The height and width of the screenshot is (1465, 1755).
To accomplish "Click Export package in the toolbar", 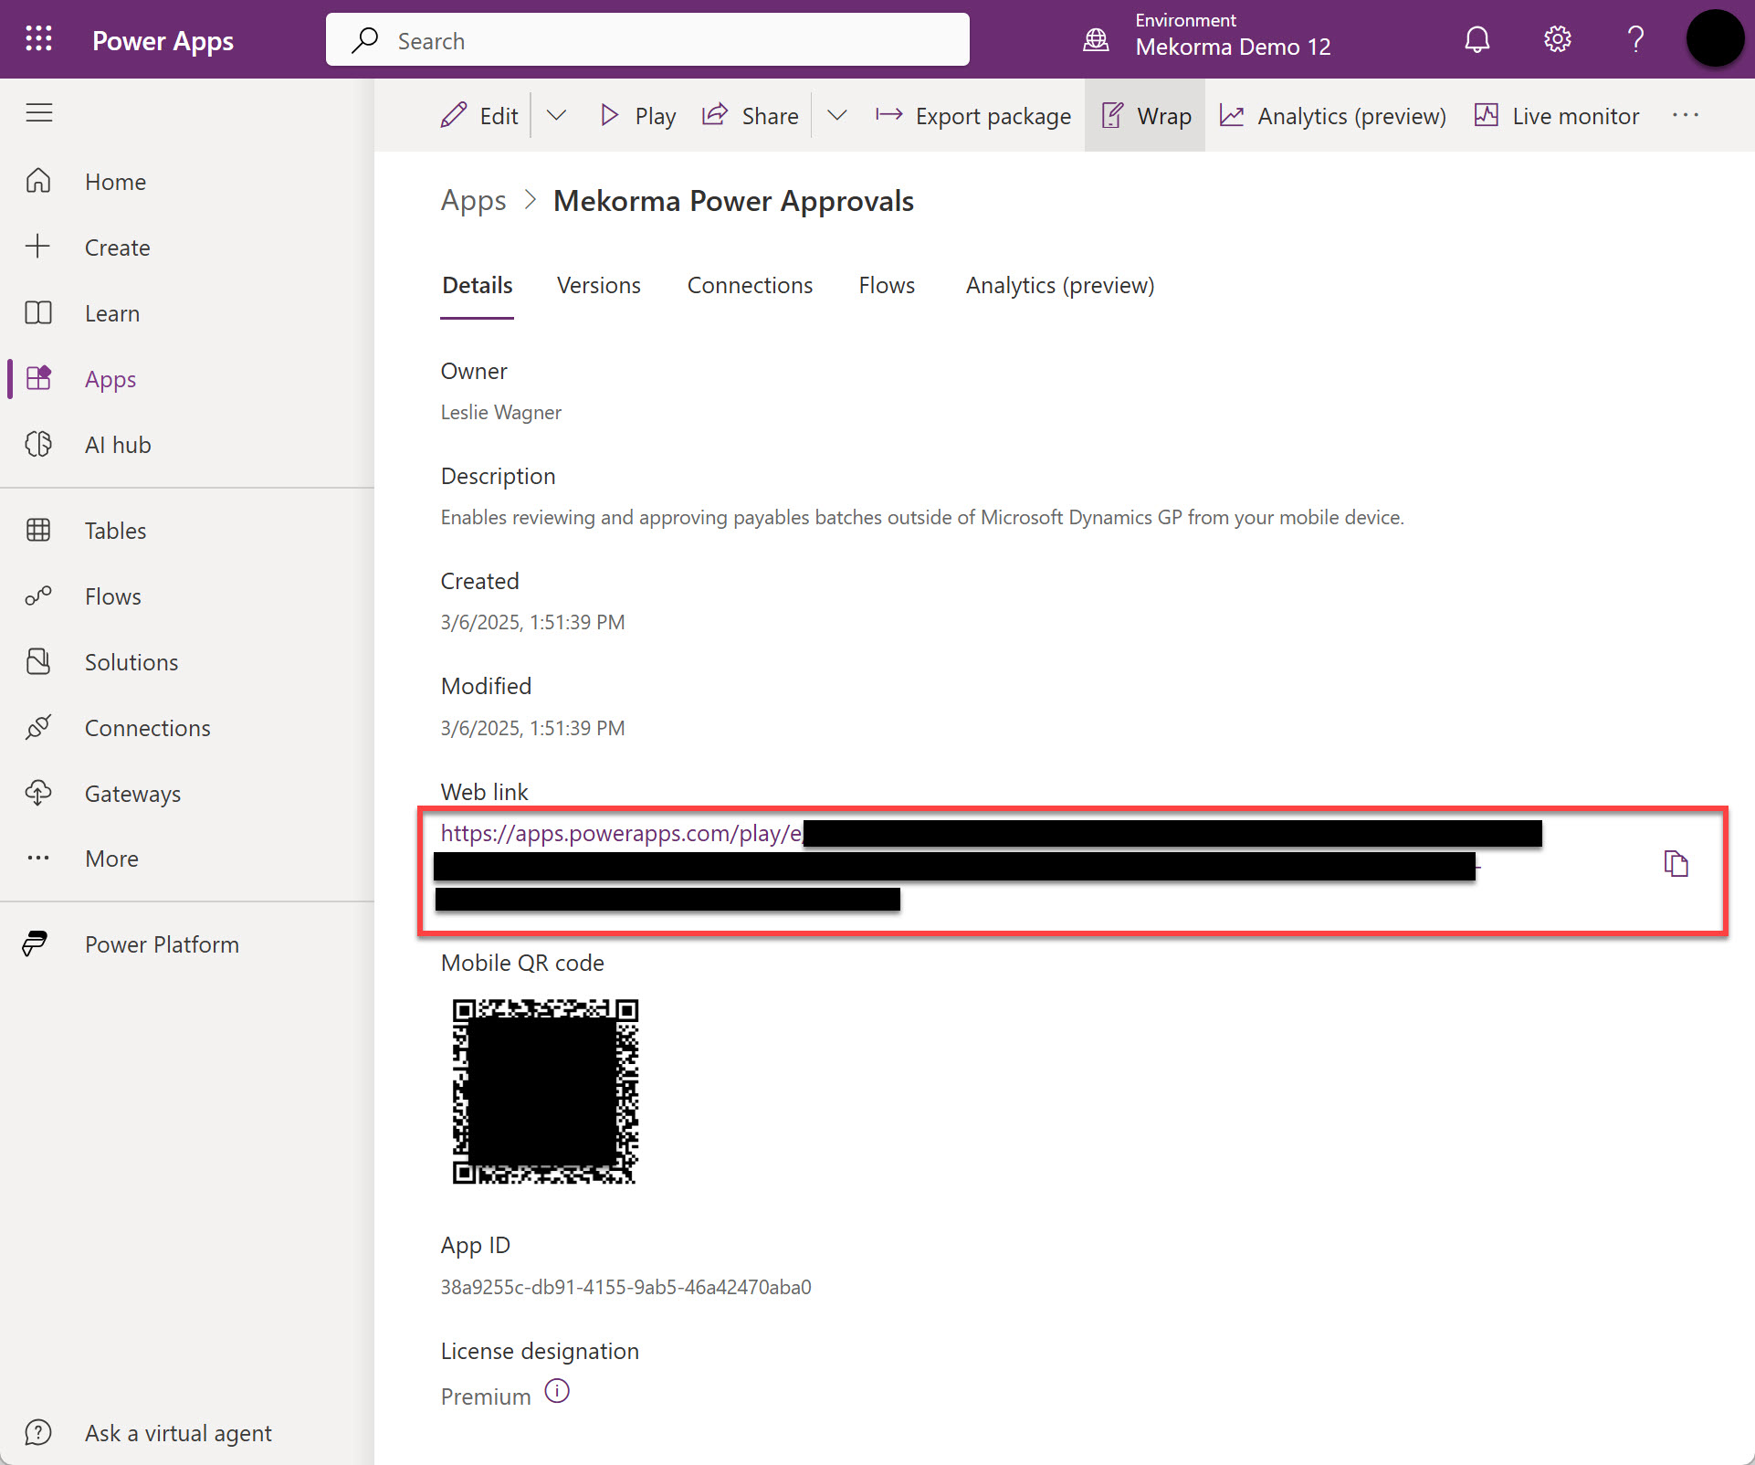I will click(x=972, y=116).
